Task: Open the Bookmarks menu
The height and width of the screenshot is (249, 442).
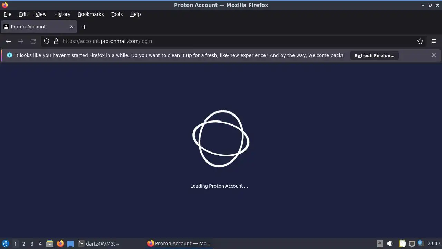Action: pyautogui.click(x=91, y=14)
